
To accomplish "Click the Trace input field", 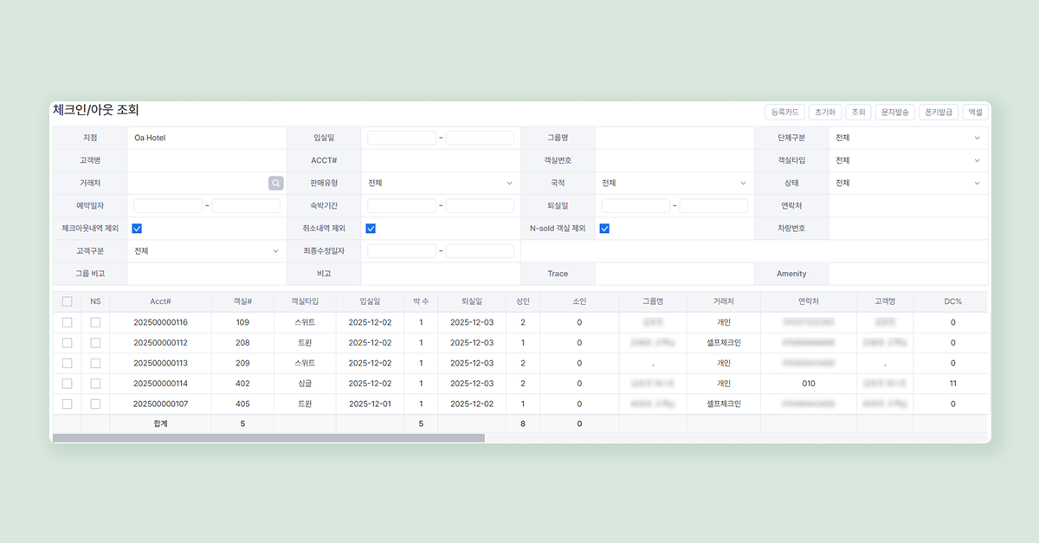I will (674, 274).
